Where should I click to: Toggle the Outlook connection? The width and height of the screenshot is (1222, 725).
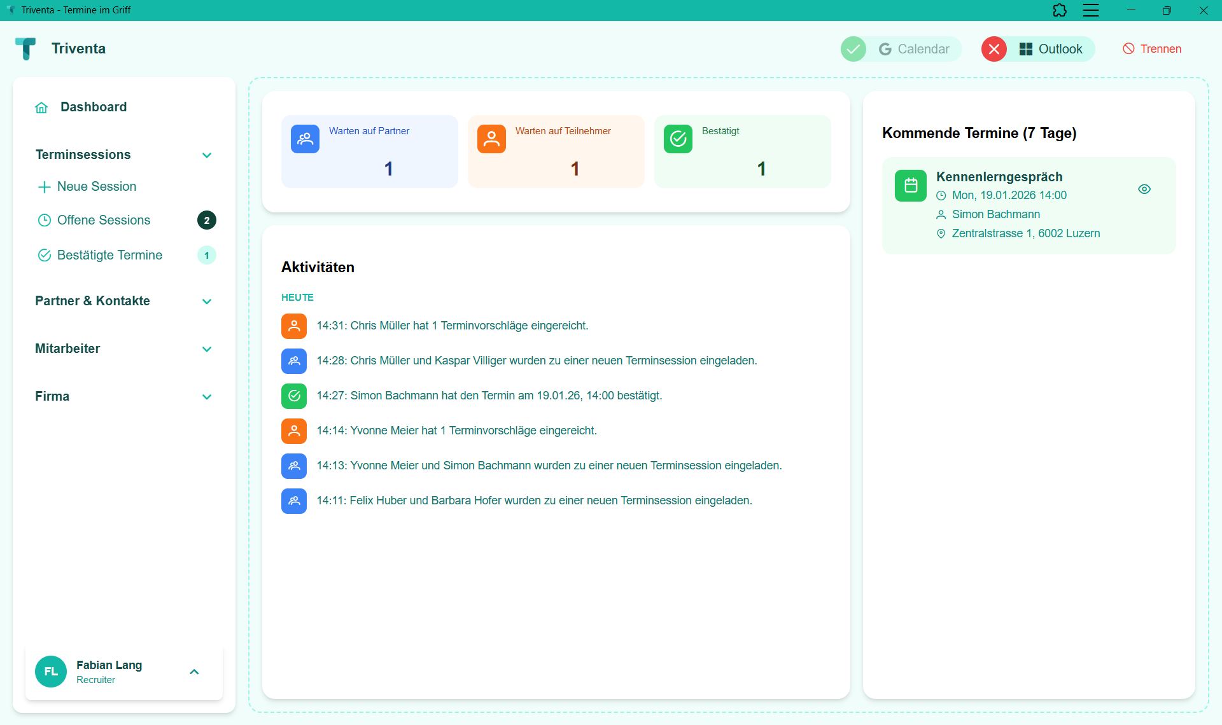(994, 48)
